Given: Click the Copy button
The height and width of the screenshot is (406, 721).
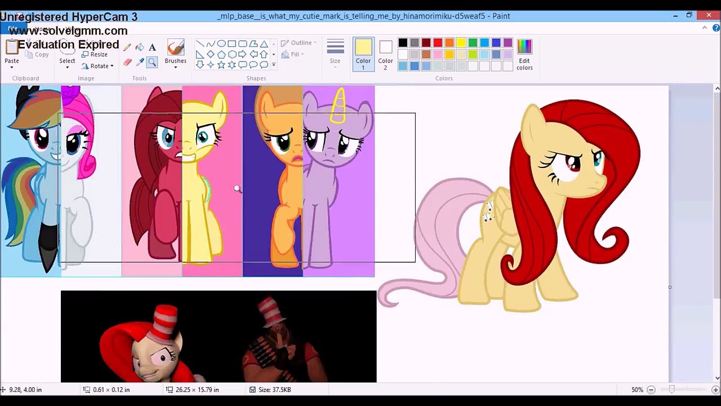Looking at the screenshot, I should [38, 55].
